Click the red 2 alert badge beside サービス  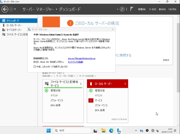tap(91, 101)
